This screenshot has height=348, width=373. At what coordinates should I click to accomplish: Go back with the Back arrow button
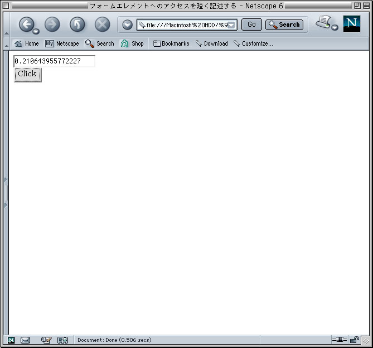point(26,24)
